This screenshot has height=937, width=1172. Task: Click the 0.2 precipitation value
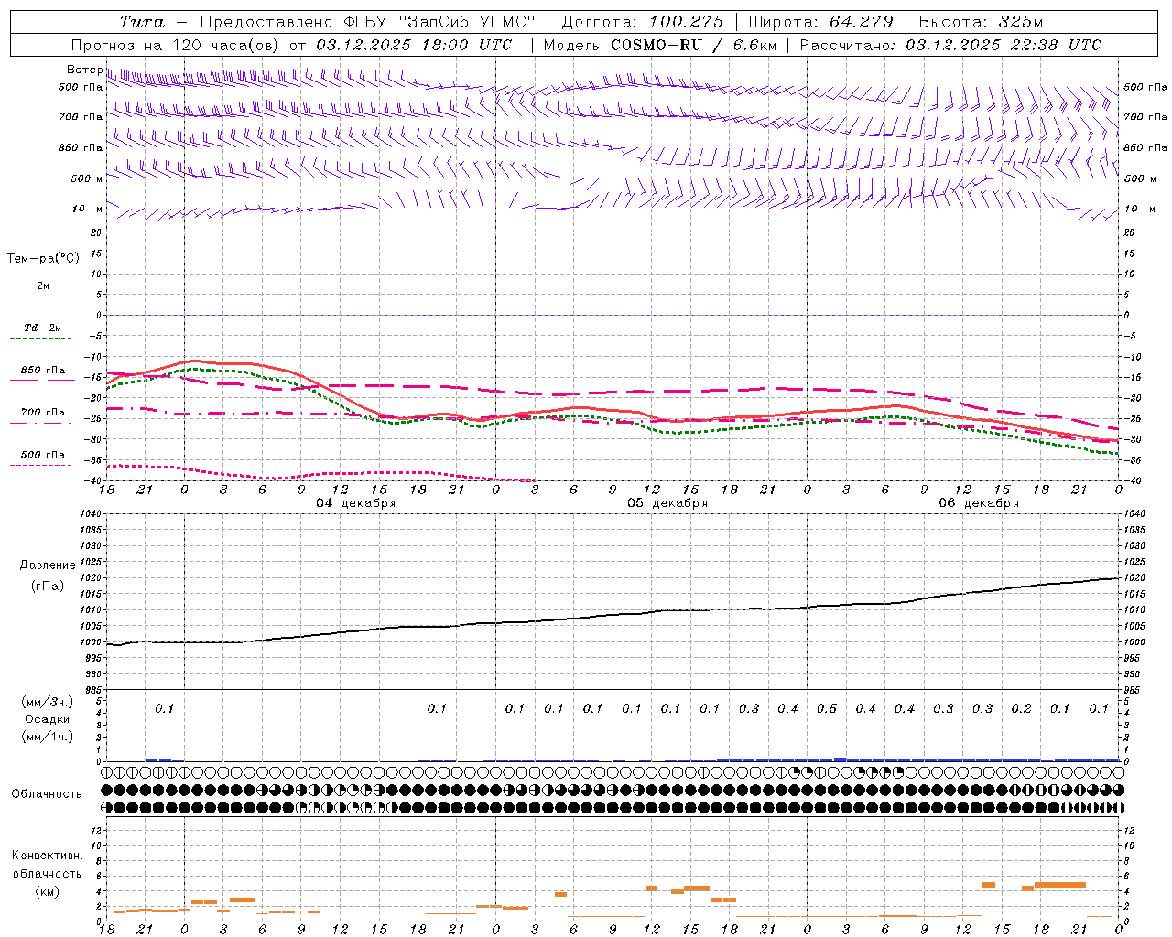[1022, 709]
